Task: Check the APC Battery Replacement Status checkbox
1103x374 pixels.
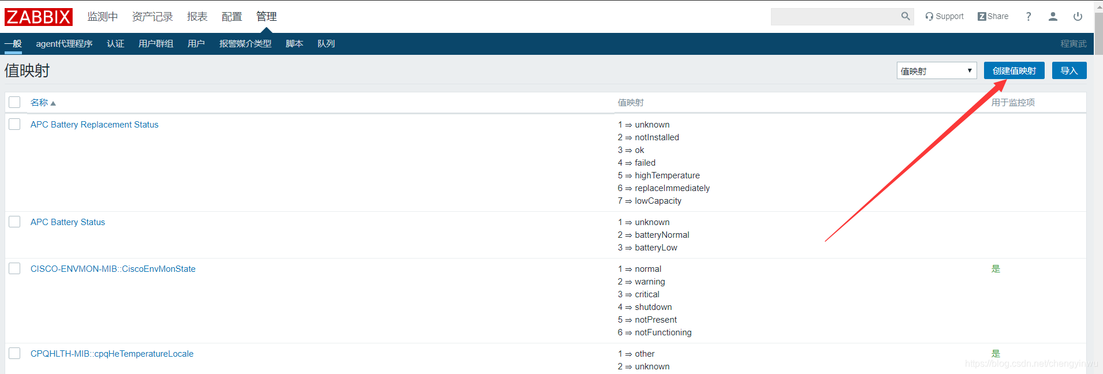Action: 14,124
